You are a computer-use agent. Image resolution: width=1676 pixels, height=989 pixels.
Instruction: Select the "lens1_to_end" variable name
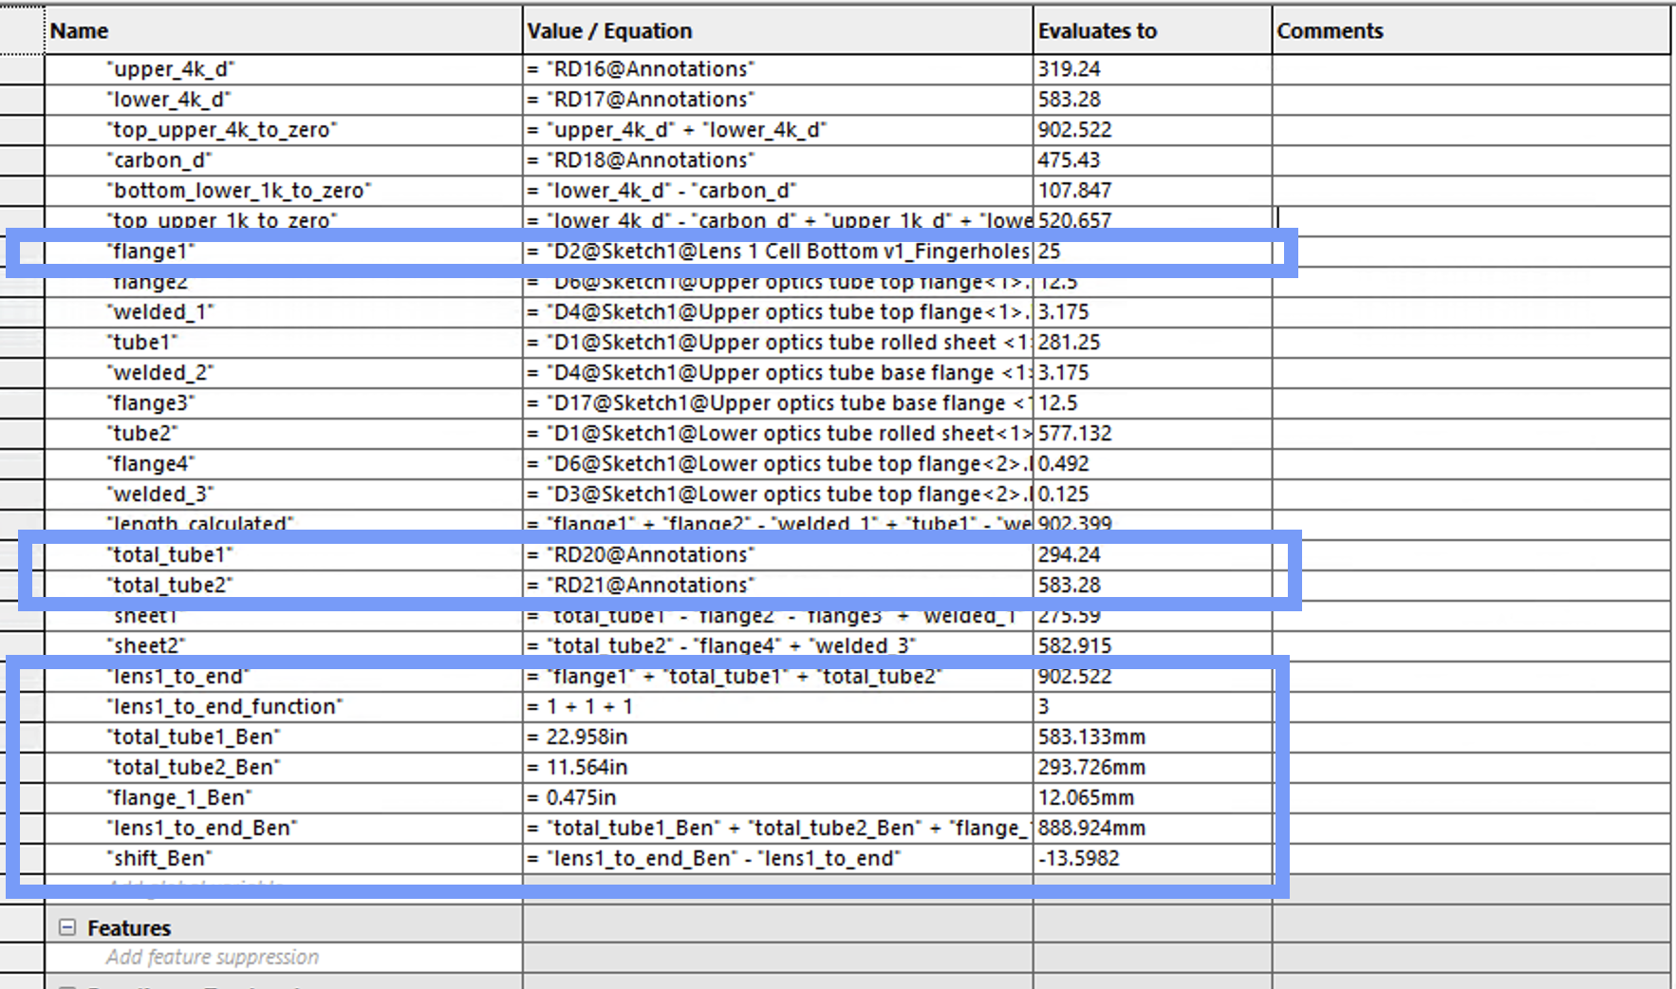click(x=177, y=677)
